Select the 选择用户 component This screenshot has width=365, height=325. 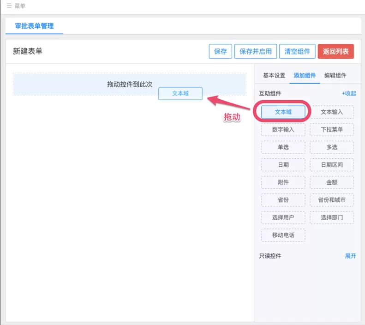[283, 217]
